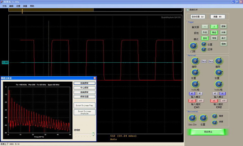This screenshot has width=243, height=146.
Task: Click Switch To Linear Amplitude button
Action: [x=84, y=112]
